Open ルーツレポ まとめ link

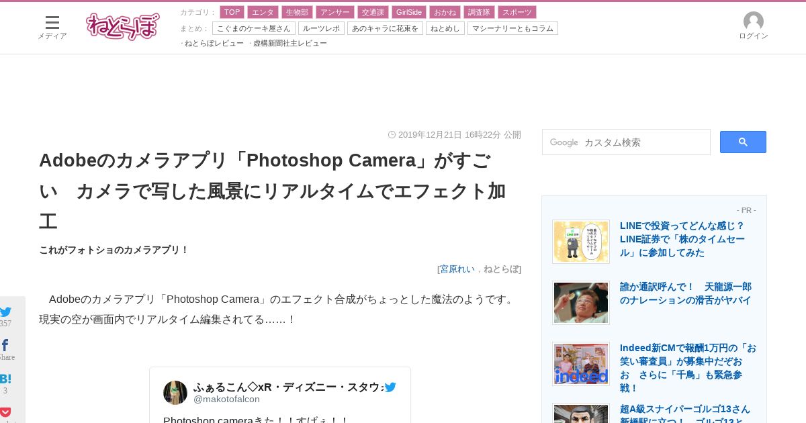click(x=321, y=28)
